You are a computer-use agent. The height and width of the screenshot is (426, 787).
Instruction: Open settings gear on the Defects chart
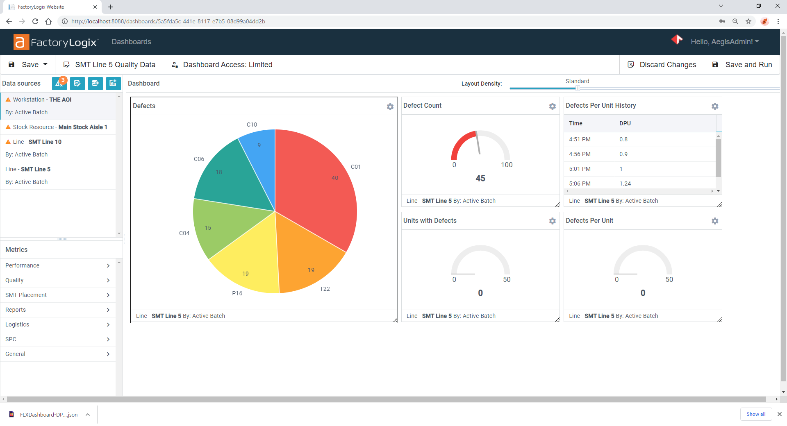click(390, 106)
